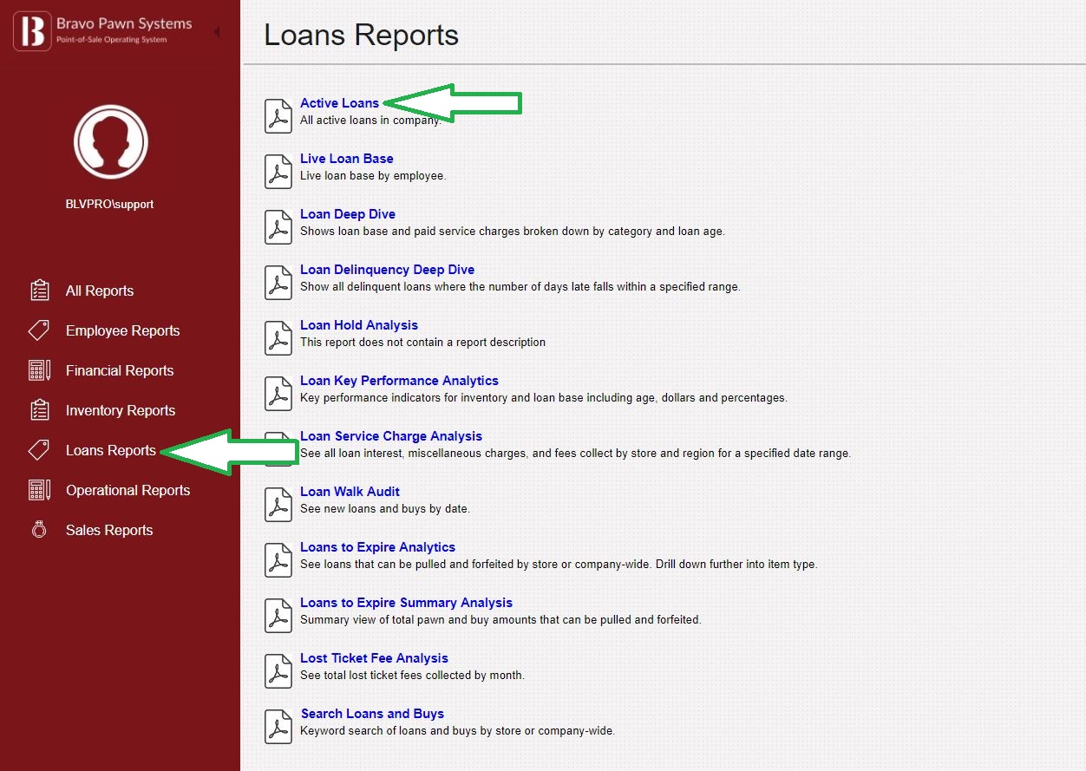This screenshot has height=771, width=1086.
Task: Click the PDF icon beside Loan Hold Analysis
Action: tap(278, 338)
